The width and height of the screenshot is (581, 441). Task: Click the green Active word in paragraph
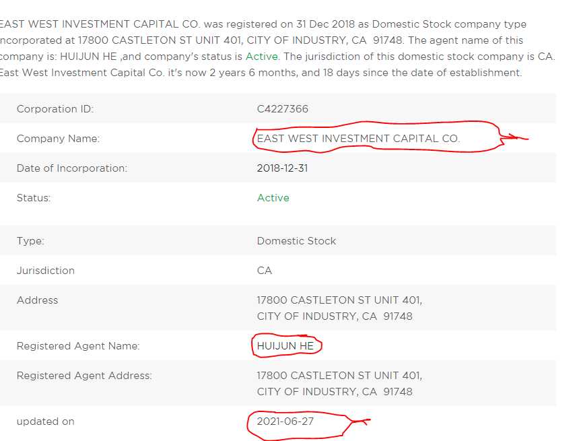click(x=262, y=57)
